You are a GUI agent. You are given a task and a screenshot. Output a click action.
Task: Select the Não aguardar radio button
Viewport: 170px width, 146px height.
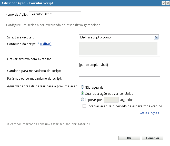[83, 87]
